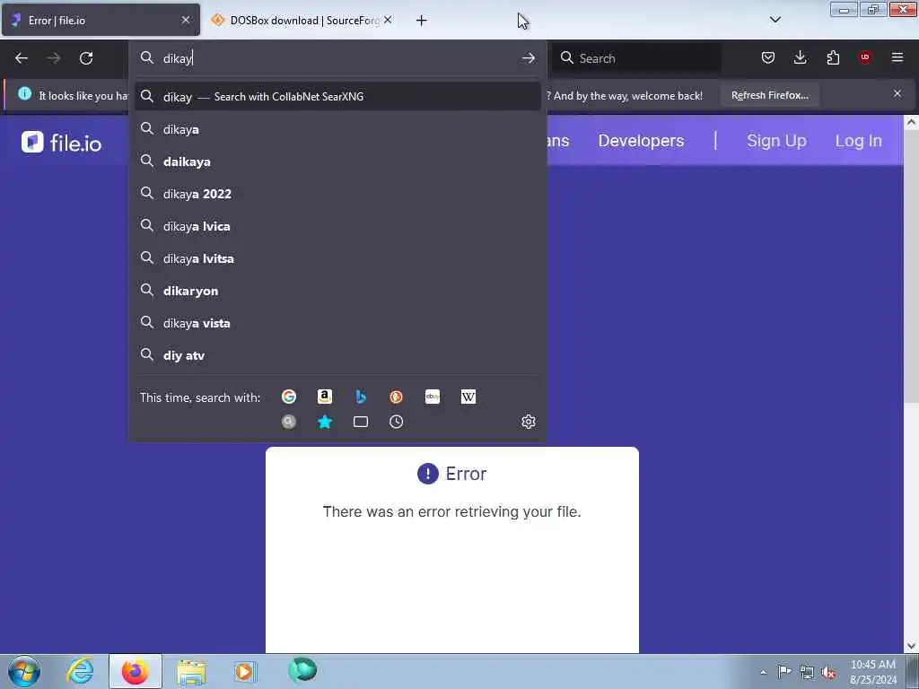Open the list all tabs dropdown

(775, 20)
